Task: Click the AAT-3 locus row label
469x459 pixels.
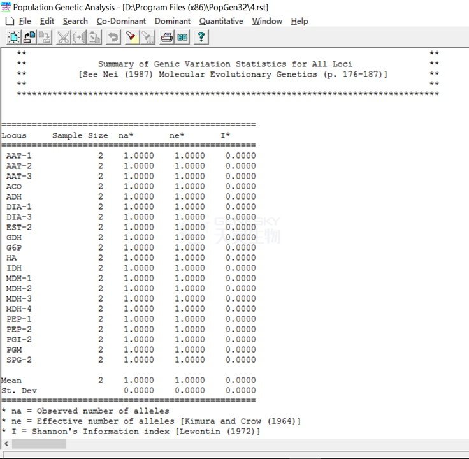Action: tap(19, 176)
